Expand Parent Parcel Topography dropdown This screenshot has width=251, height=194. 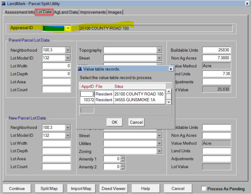pos(159,50)
